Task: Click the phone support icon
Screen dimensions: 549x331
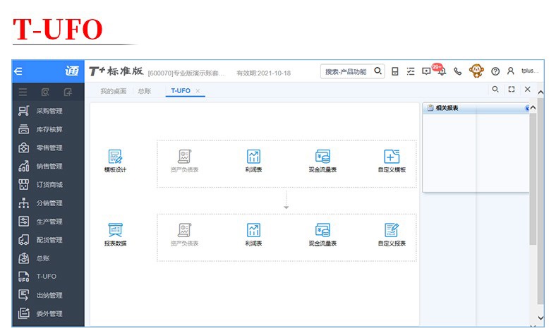Action: click(457, 71)
